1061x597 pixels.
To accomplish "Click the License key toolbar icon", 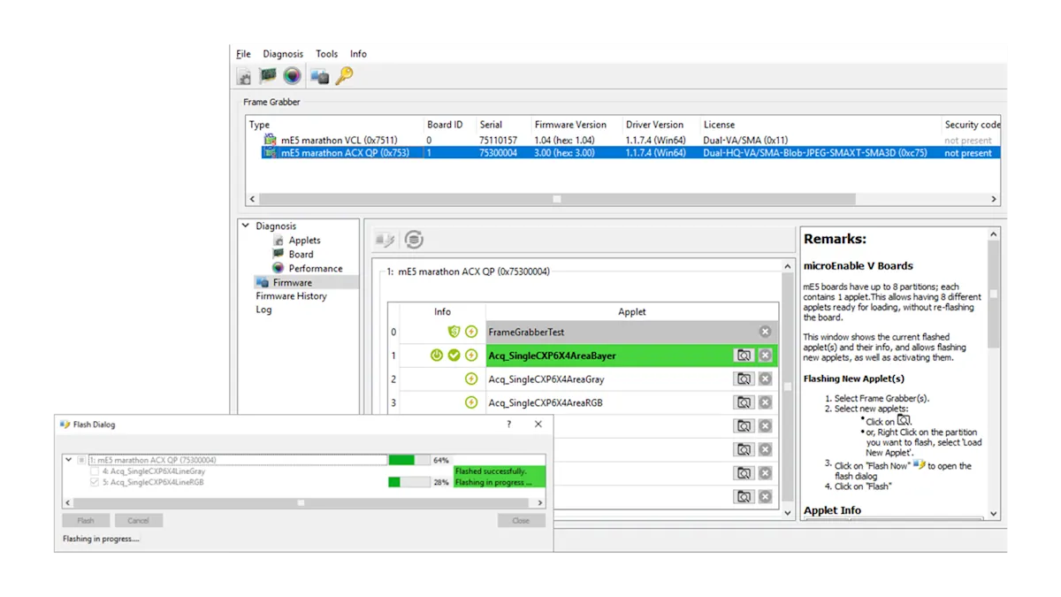I will click(344, 76).
